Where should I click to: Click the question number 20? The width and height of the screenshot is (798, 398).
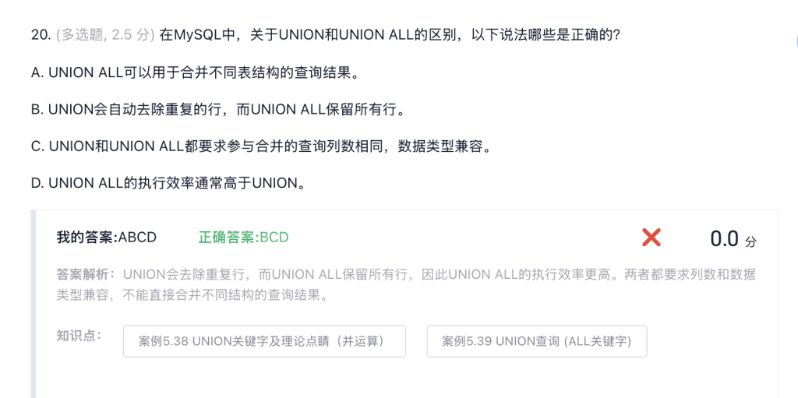[41, 35]
